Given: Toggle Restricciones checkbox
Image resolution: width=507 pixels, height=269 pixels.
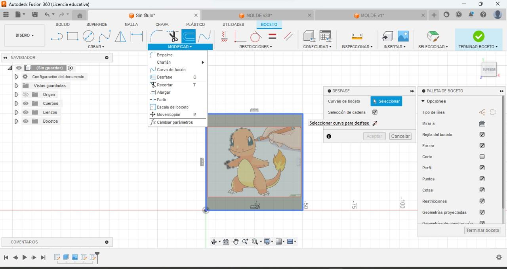Looking at the screenshot, I should [x=482, y=201].
